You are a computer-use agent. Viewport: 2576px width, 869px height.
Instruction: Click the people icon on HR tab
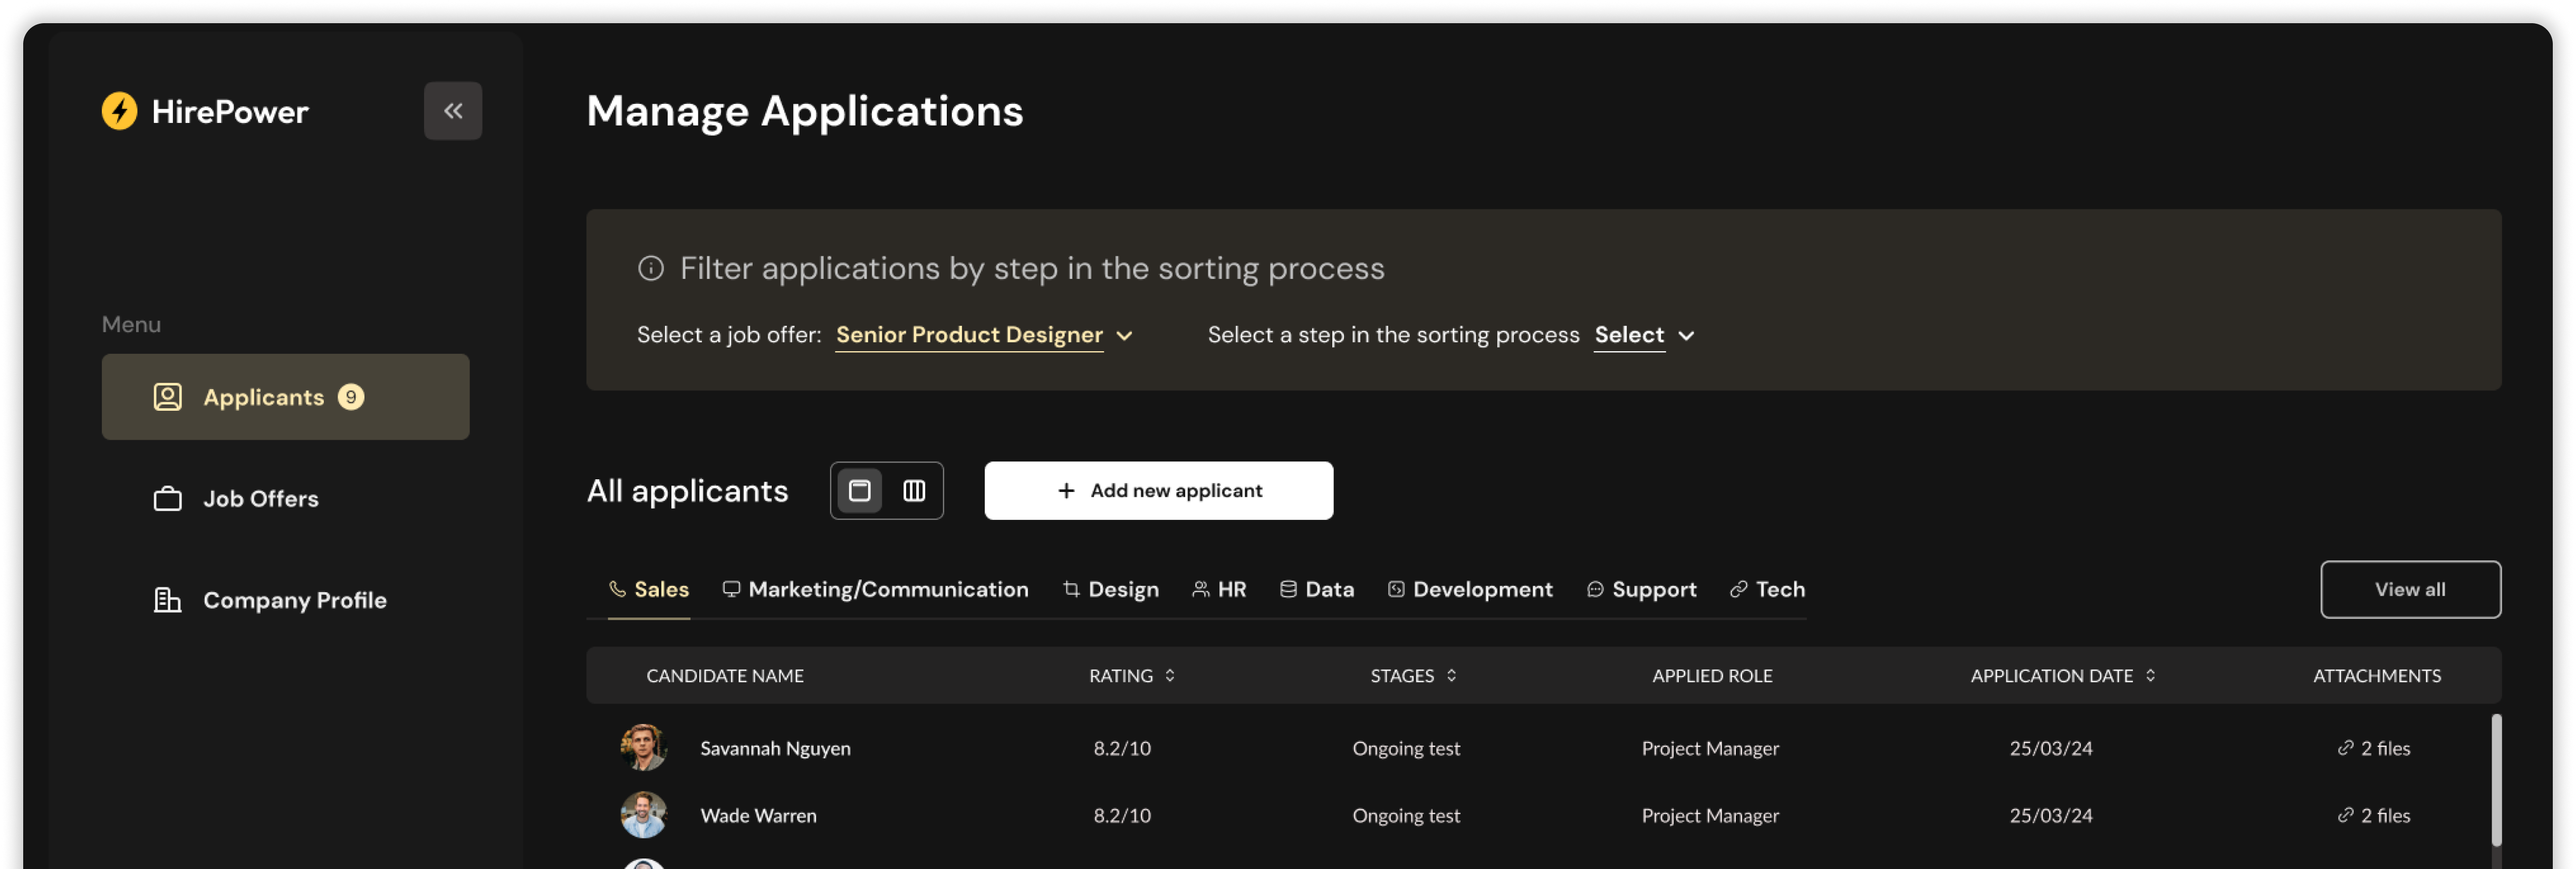[x=1201, y=589]
